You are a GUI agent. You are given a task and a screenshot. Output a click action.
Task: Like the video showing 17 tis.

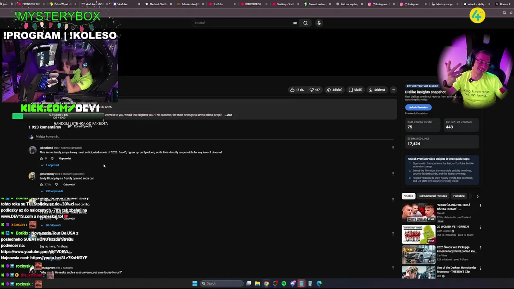click(297, 90)
